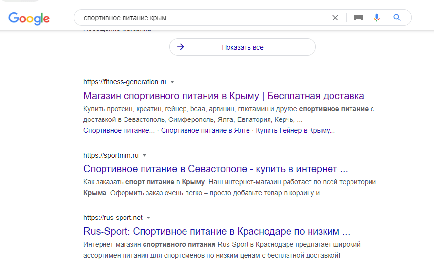Expand dropdown arrow next to rus-sport.net

pos(148,218)
